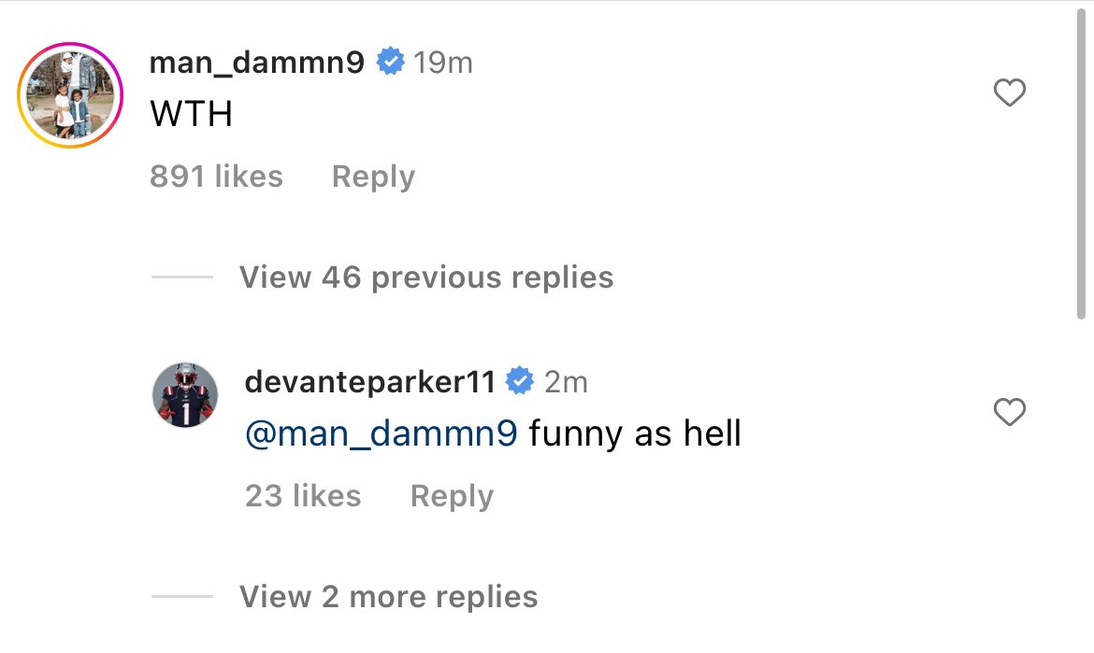Click the 19m timestamp on the comment

click(x=443, y=63)
